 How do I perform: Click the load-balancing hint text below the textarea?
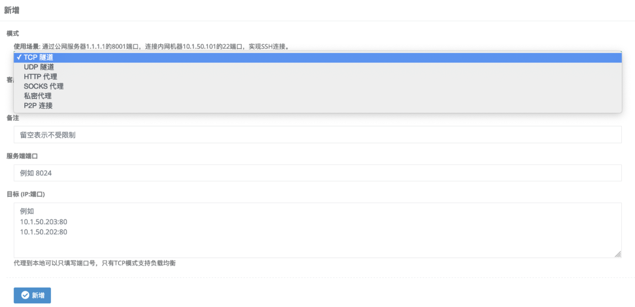(x=95, y=263)
